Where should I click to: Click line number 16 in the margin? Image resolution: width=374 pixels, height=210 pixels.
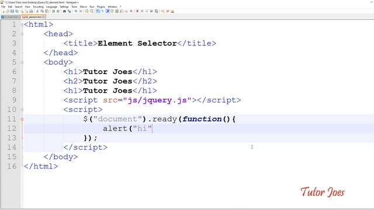coord(12,166)
